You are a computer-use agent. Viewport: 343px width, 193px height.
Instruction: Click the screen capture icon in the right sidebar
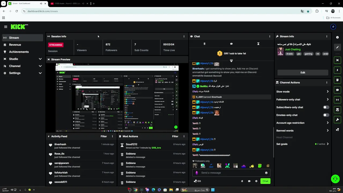point(337,60)
